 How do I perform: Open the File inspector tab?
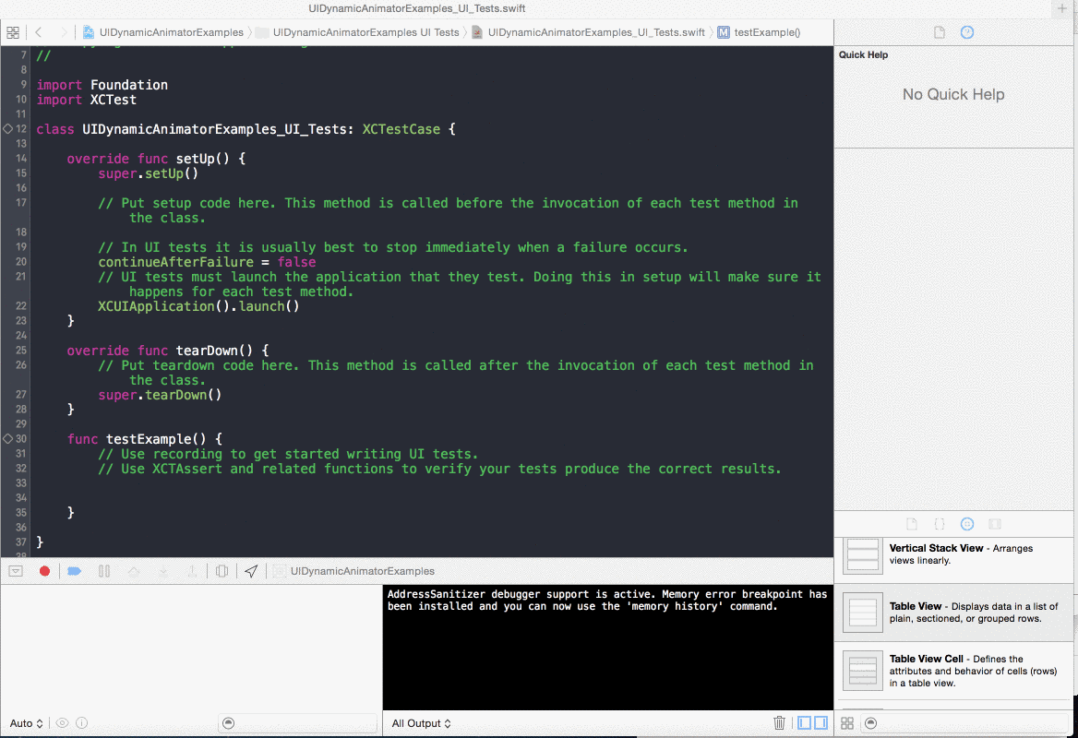[940, 32]
